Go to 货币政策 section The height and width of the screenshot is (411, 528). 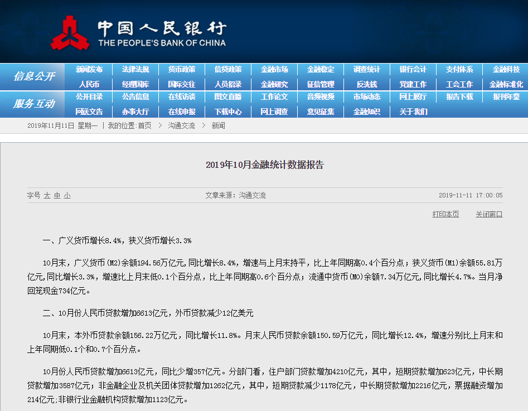click(182, 69)
